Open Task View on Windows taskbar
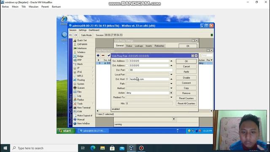 83,148
